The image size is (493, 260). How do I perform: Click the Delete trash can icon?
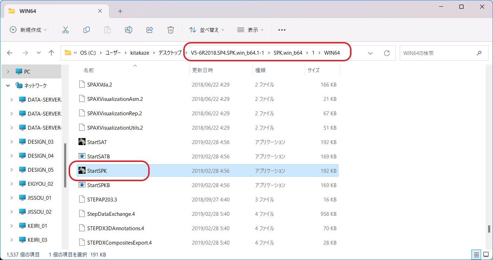pos(171,30)
